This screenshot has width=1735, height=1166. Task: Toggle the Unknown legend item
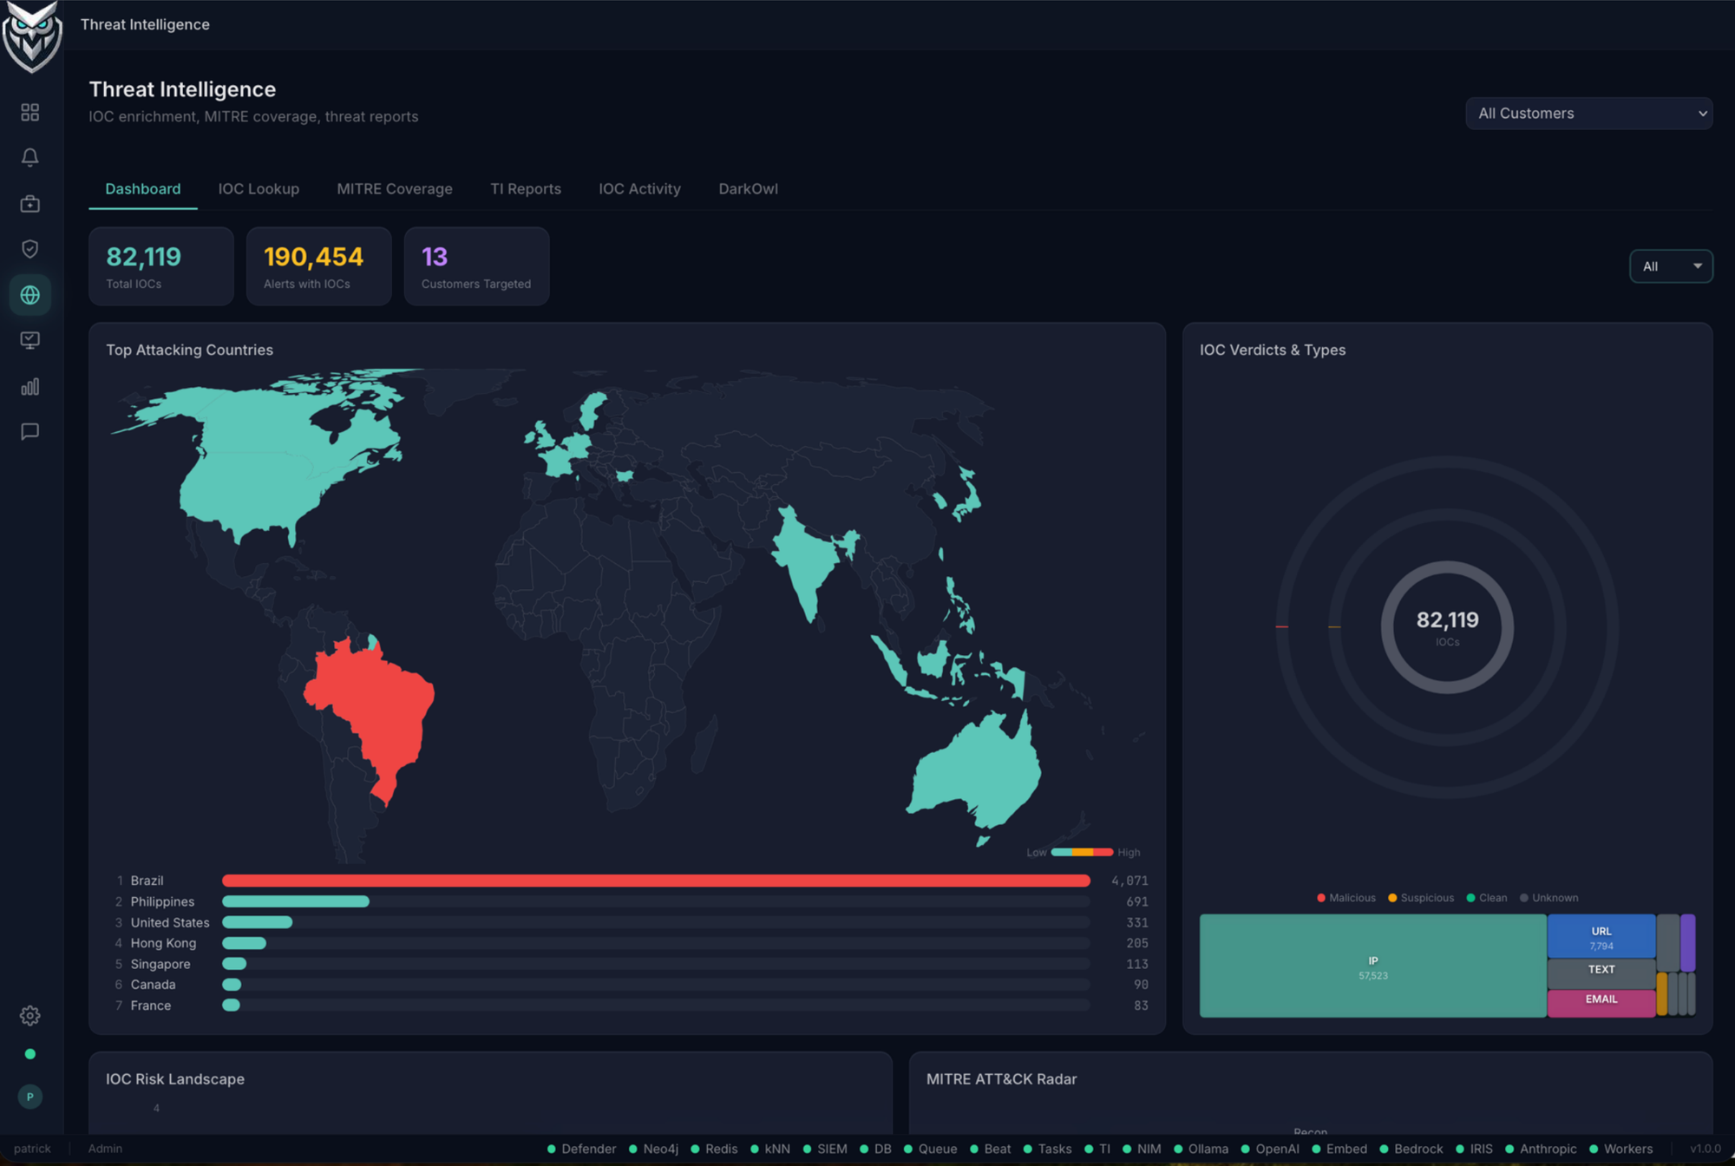coord(1548,898)
